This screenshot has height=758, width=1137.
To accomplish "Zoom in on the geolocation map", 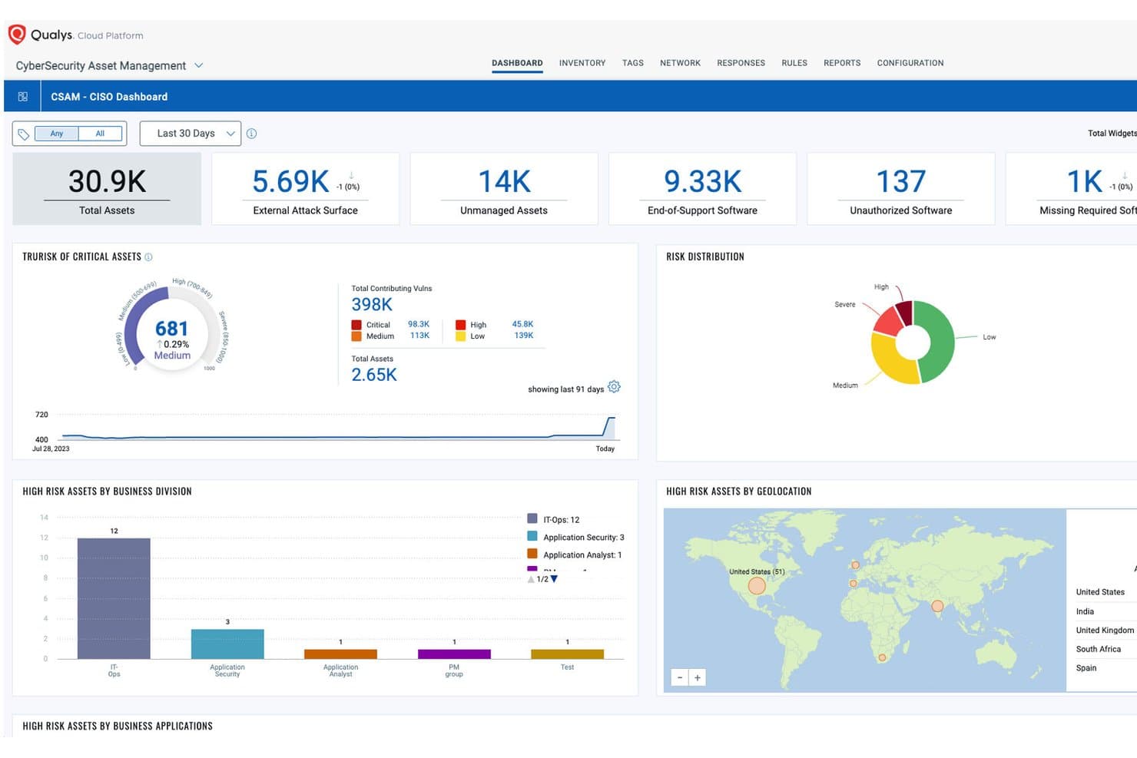I will [698, 677].
